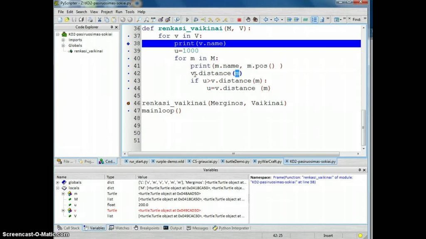The image size is (426, 239).
Task: Click the Step Over debugger icon
Action: [x=218, y=20]
